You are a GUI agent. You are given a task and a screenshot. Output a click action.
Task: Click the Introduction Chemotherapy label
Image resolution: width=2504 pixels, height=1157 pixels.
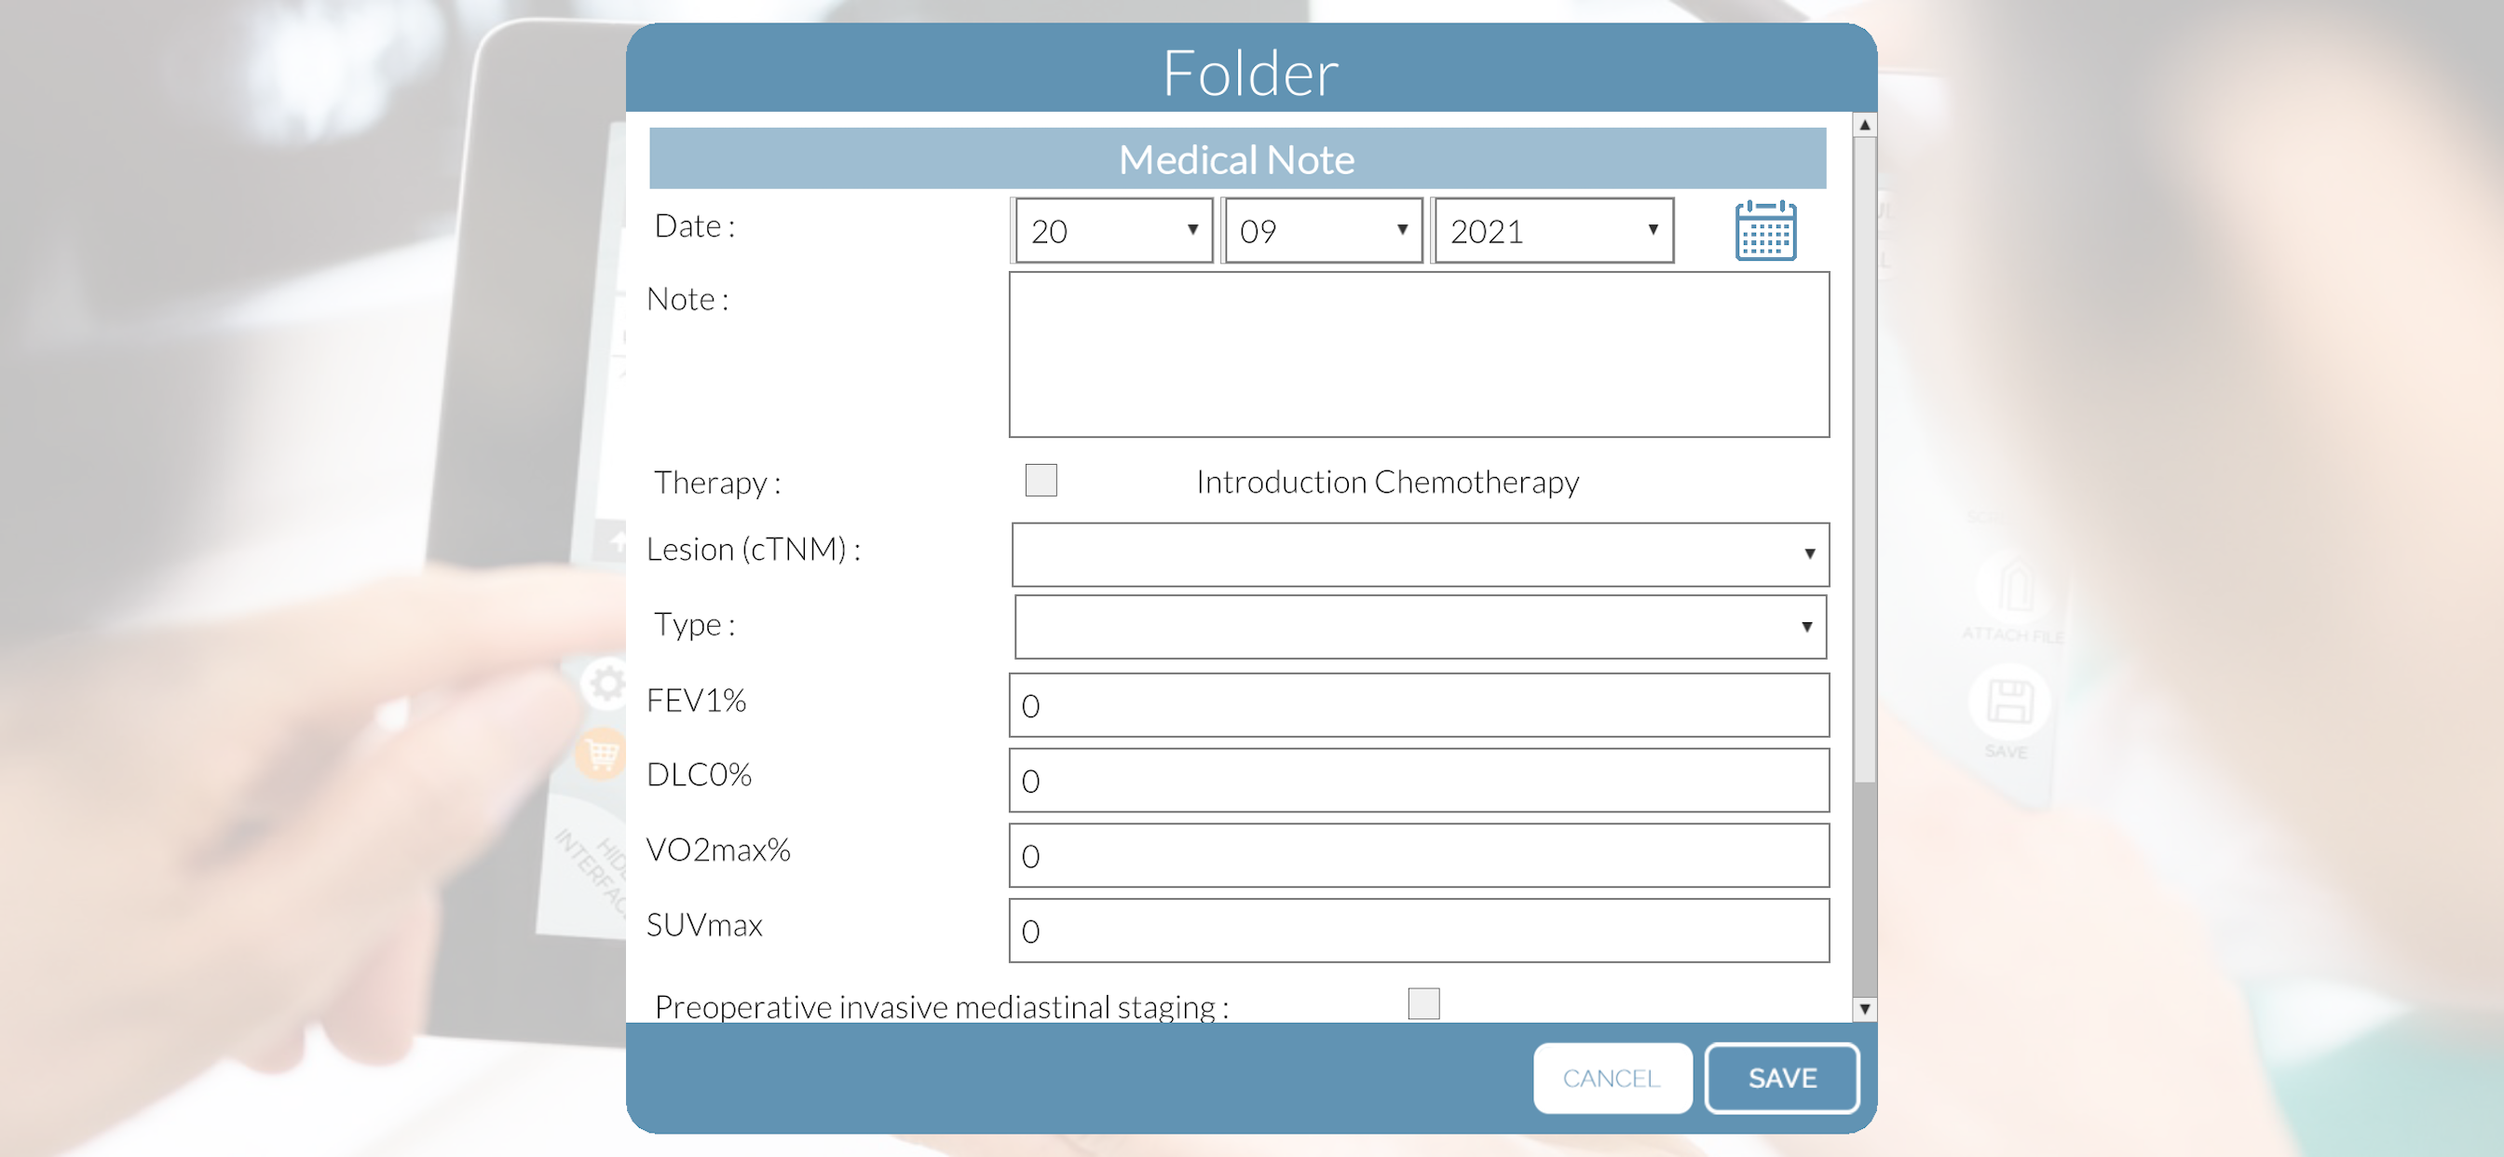point(1387,483)
